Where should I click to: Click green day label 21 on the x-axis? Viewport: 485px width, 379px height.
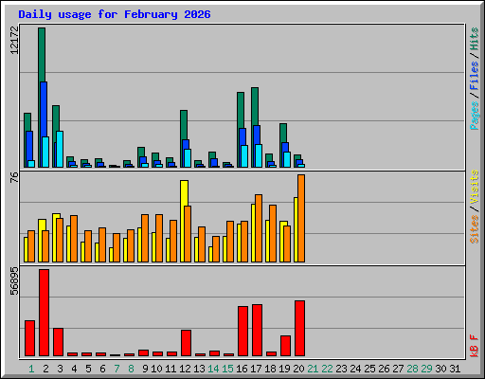coord(313,369)
